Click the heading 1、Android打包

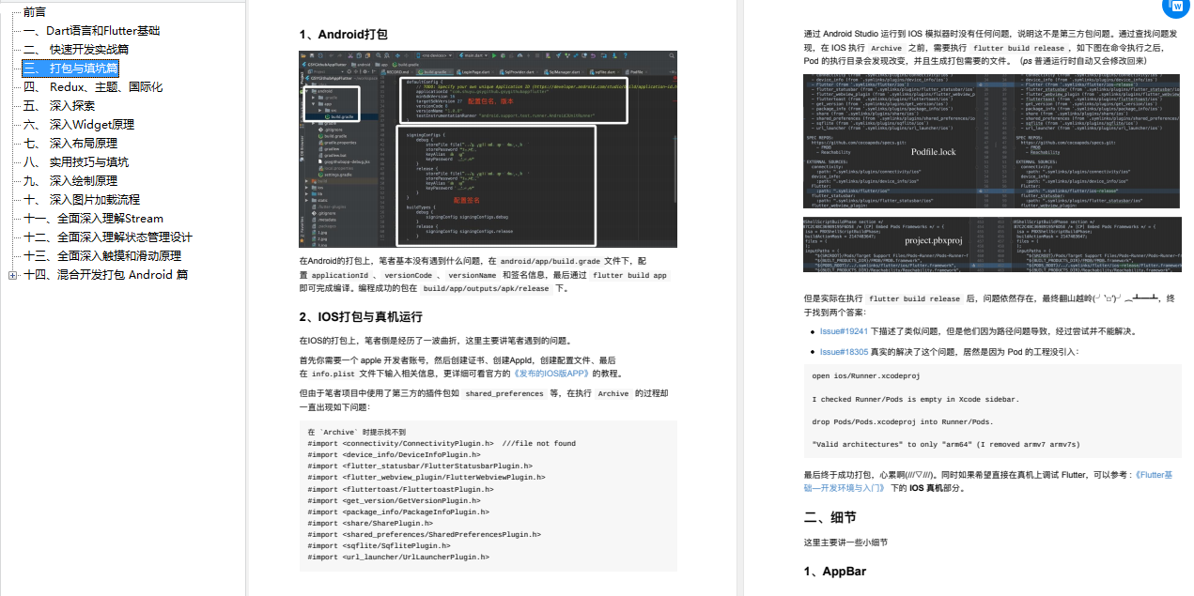click(x=343, y=34)
